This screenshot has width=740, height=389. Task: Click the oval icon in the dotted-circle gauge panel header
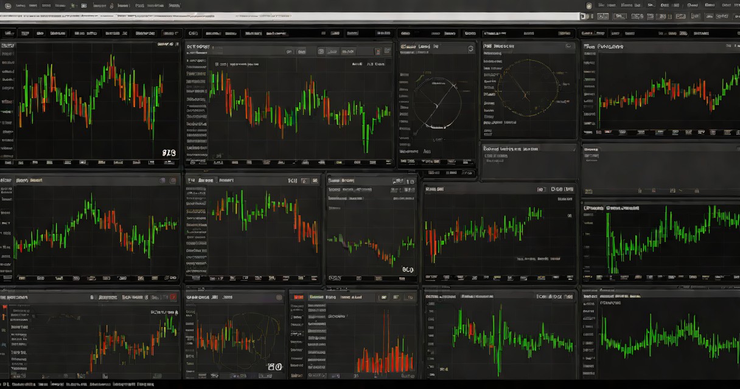(x=568, y=46)
